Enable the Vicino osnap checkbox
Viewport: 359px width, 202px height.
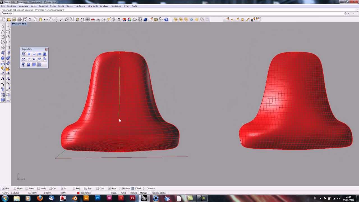click(16, 189)
